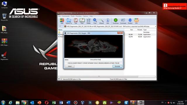Sort by the Size column header

coord(131,30)
